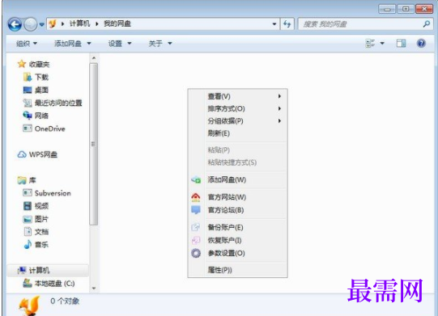Choose 官方网站(W) from context menu
Image resolution: width=438 pixels, height=316 pixels.
coord(238,197)
